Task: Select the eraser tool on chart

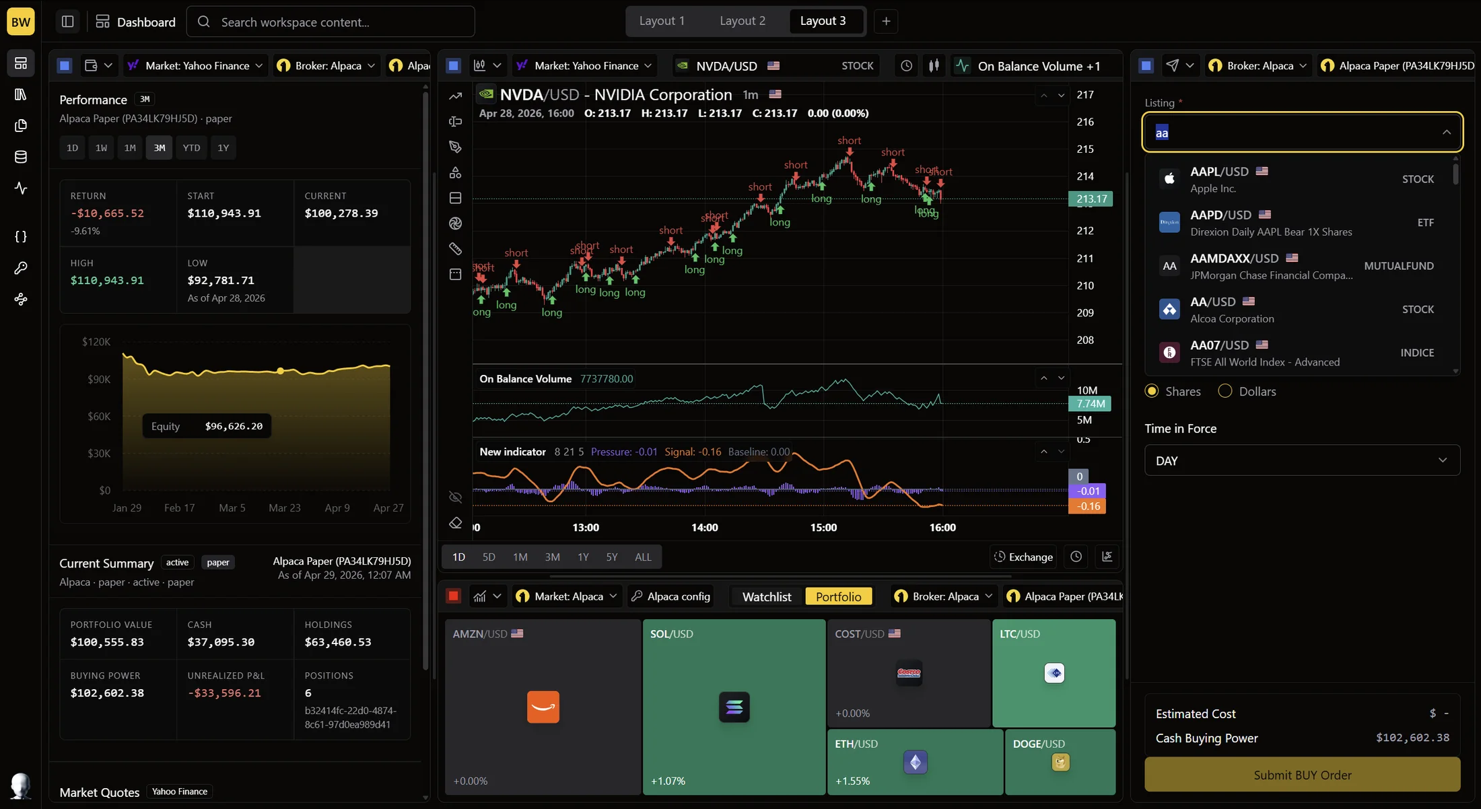Action: (456, 523)
